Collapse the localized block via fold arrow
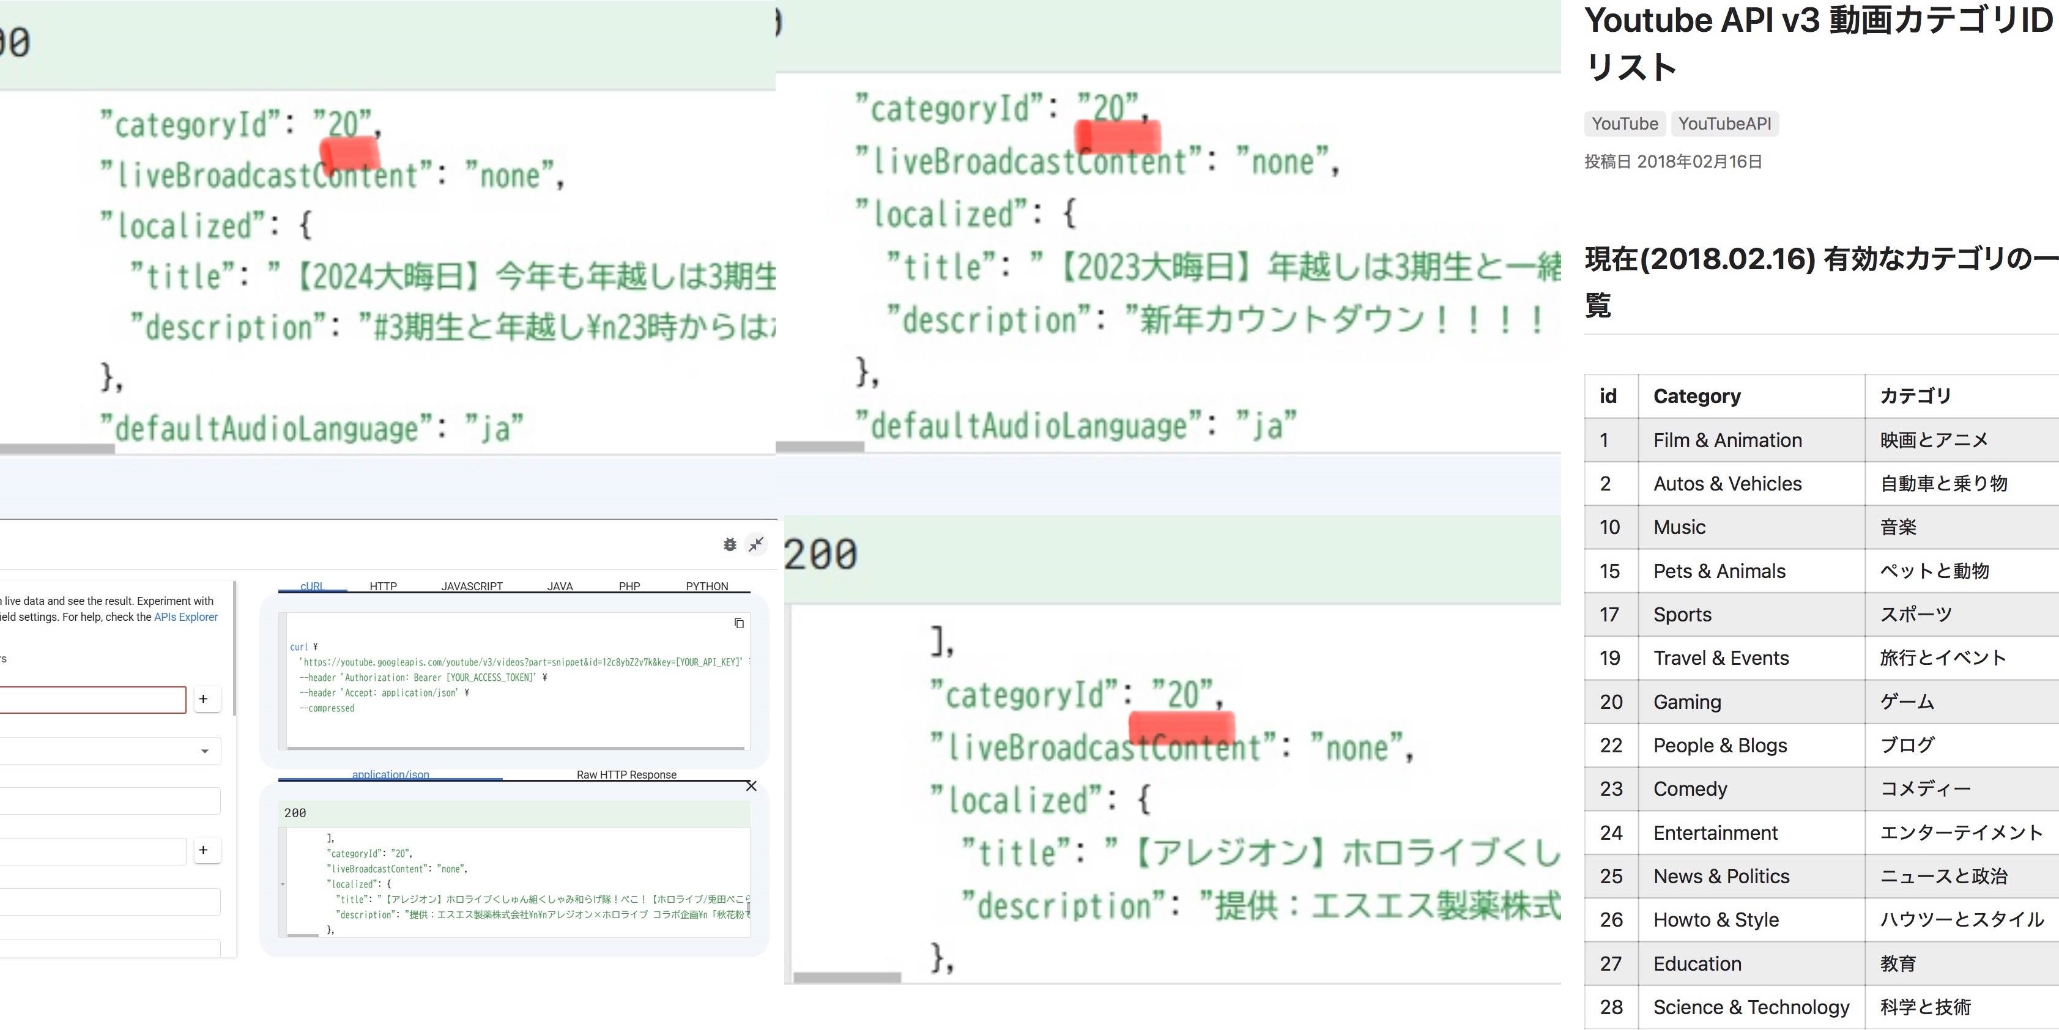The width and height of the screenshot is (2059, 1030). point(283,884)
